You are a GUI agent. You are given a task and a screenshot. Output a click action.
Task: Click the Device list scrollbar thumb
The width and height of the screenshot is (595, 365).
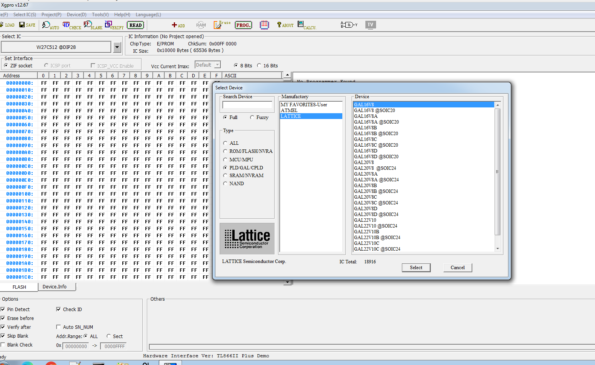click(x=498, y=172)
